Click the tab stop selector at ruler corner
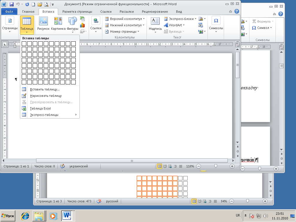Screen dimensions: 296x222 [5, 44]
